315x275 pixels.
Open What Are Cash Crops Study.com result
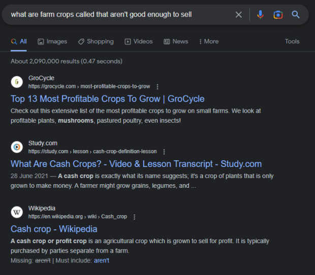(136, 164)
